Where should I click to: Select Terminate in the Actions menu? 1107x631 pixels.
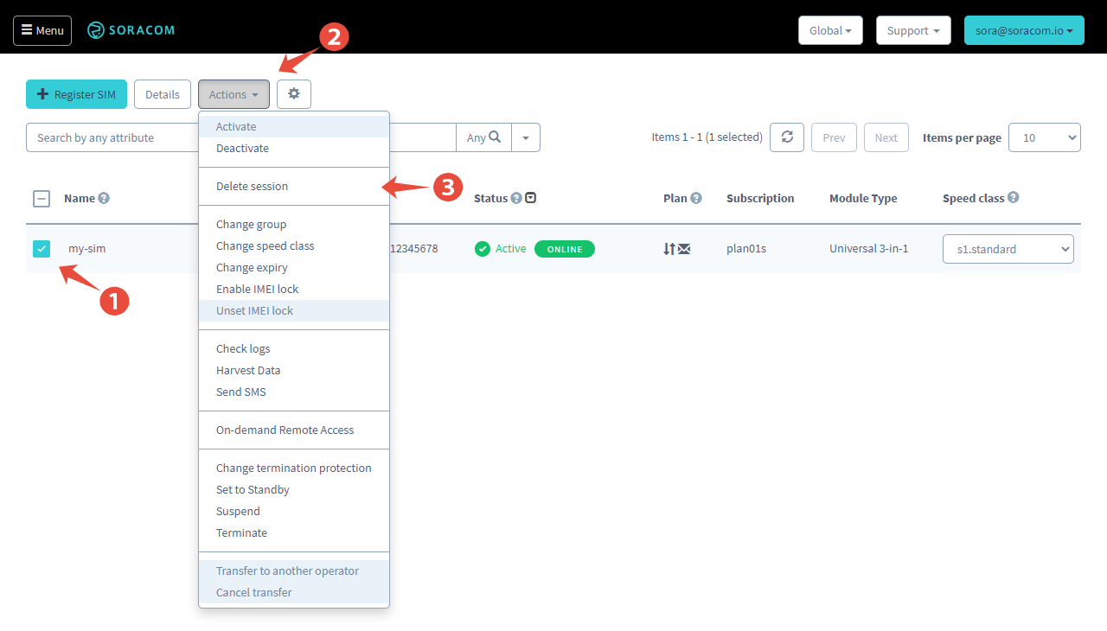pyautogui.click(x=241, y=532)
